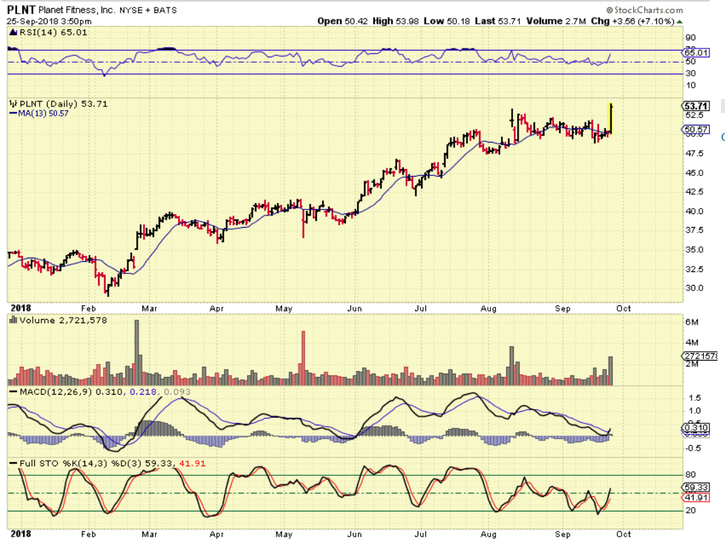725x542 pixels.
Task: Click the Aug label on price chart axis
Action: coord(489,308)
